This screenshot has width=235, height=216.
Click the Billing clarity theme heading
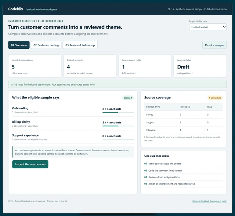(21, 122)
